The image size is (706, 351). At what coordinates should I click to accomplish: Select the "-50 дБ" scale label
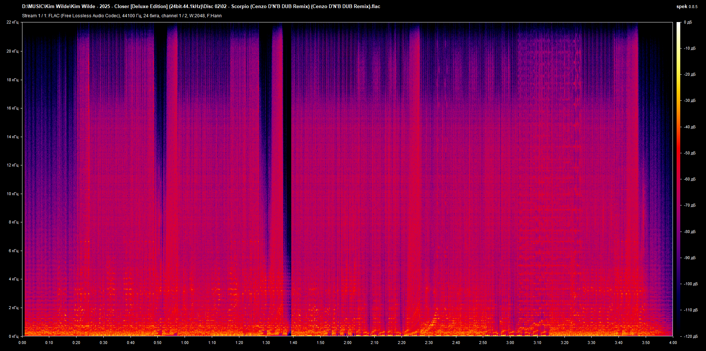(689, 153)
